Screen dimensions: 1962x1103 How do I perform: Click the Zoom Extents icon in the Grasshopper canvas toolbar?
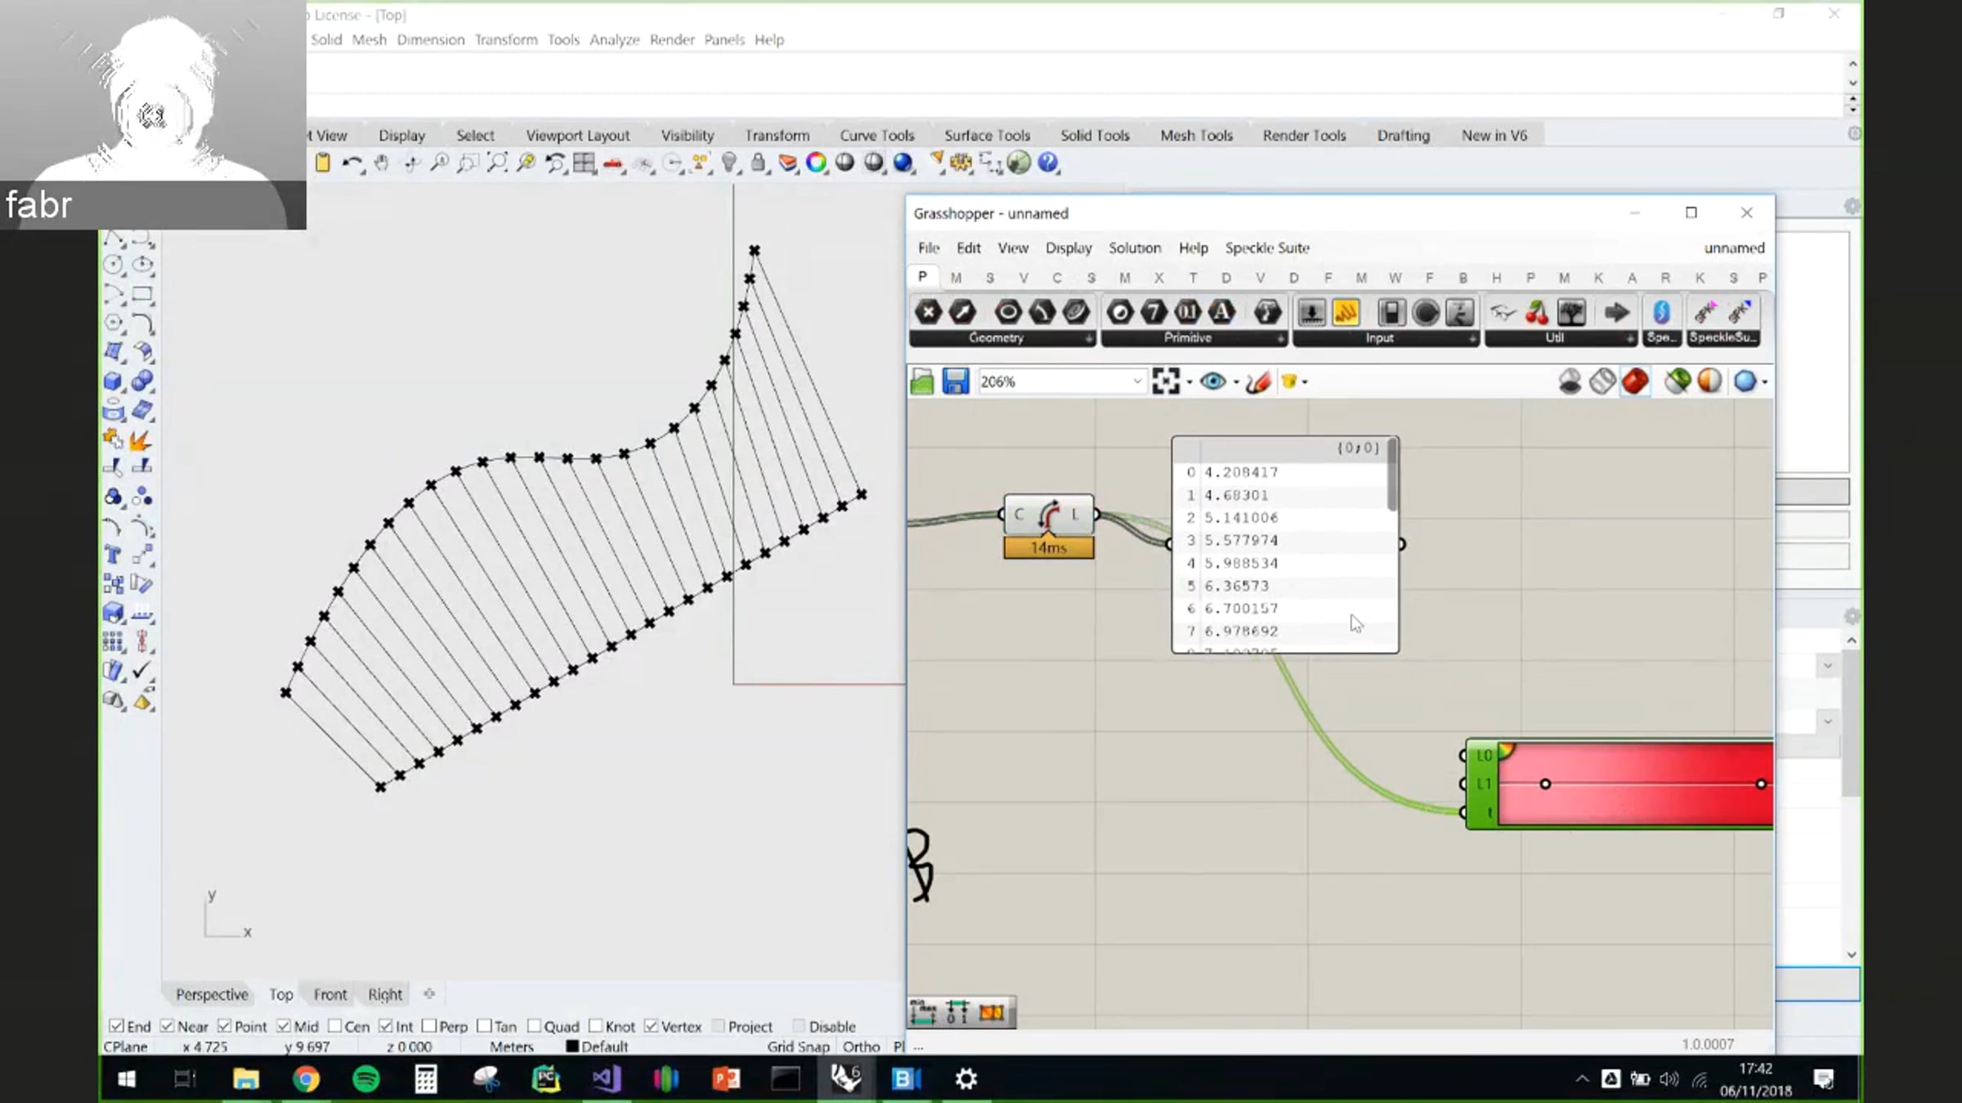coord(1166,382)
